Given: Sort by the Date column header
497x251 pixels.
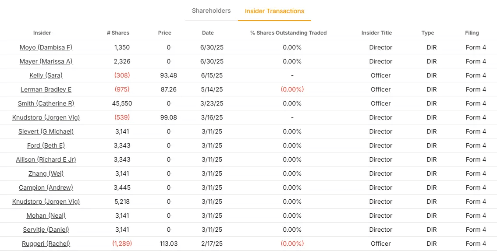Looking at the screenshot, I should pyautogui.click(x=208, y=33).
